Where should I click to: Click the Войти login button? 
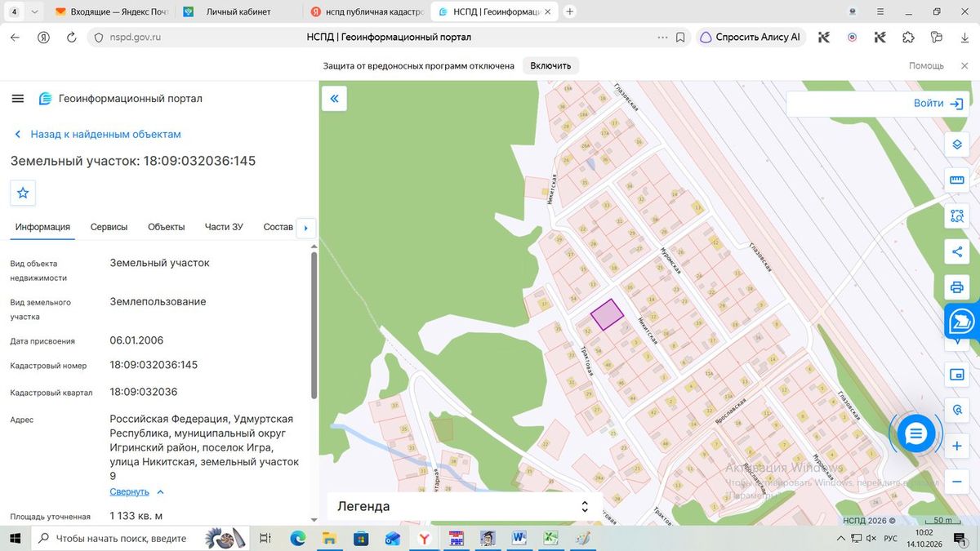tap(939, 104)
